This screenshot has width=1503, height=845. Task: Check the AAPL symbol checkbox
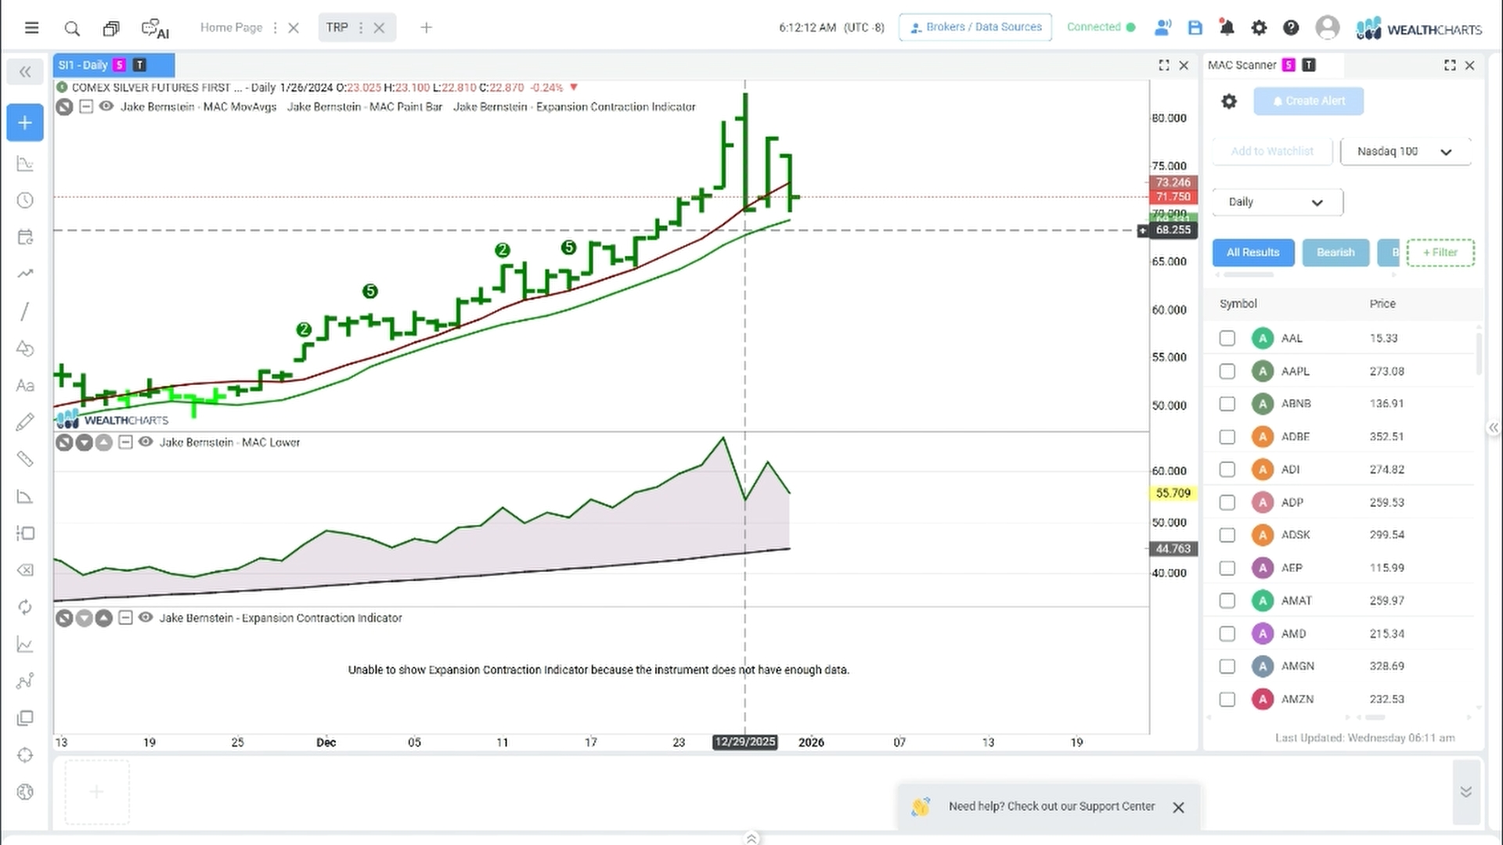pos(1227,371)
